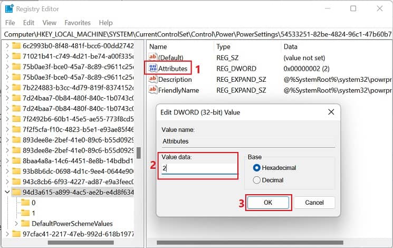Image resolution: width=393 pixels, height=248 pixels.
Task: Expand the 8baa4a8a-14c6-4451 key
Action: pos(7,160)
